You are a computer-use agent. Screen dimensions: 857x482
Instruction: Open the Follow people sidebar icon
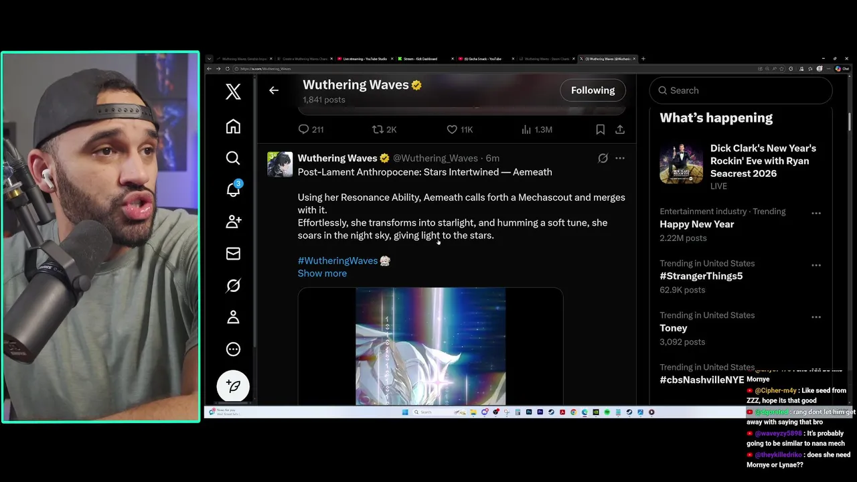(x=233, y=222)
